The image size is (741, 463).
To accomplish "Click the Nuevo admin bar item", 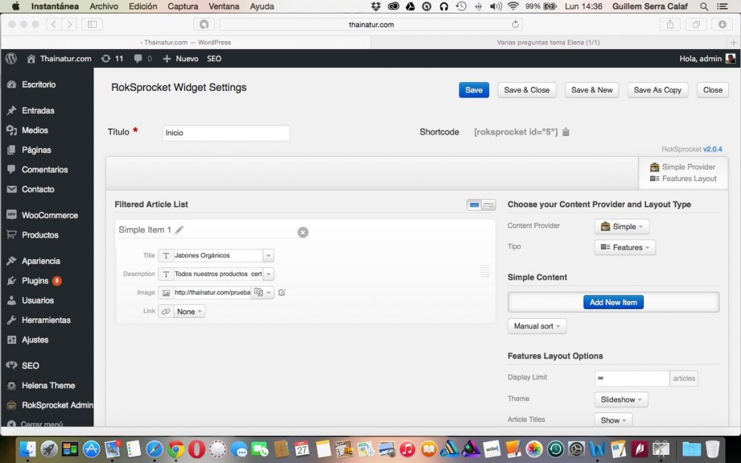I will pyautogui.click(x=181, y=59).
